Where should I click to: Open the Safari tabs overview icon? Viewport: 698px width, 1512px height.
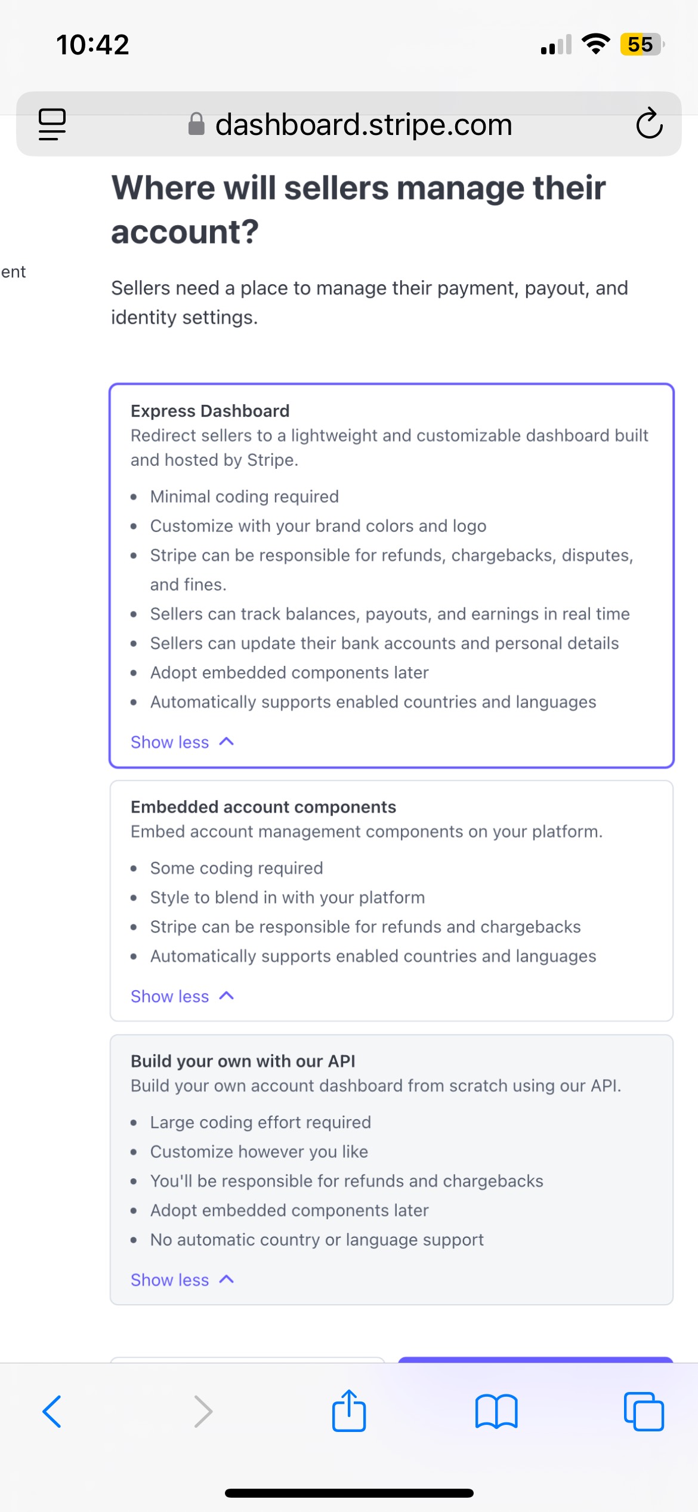[643, 1412]
